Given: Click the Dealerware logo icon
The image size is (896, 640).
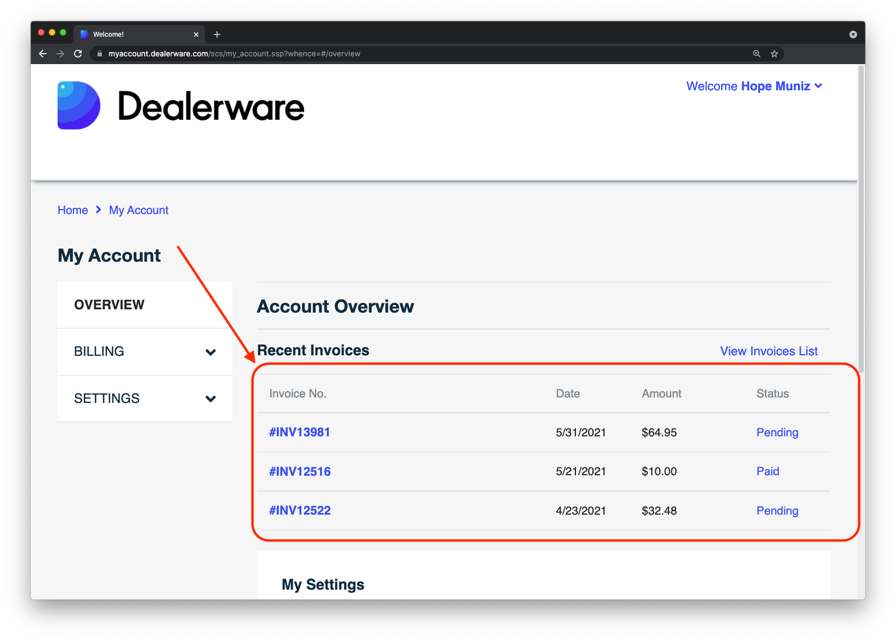Looking at the screenshot, I should tap(79, 106).
